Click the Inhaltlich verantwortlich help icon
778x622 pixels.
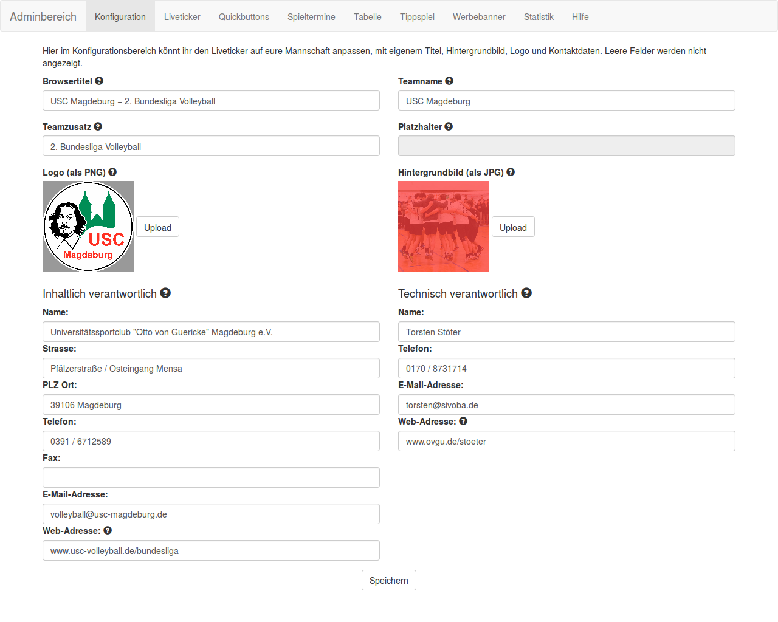165,293
